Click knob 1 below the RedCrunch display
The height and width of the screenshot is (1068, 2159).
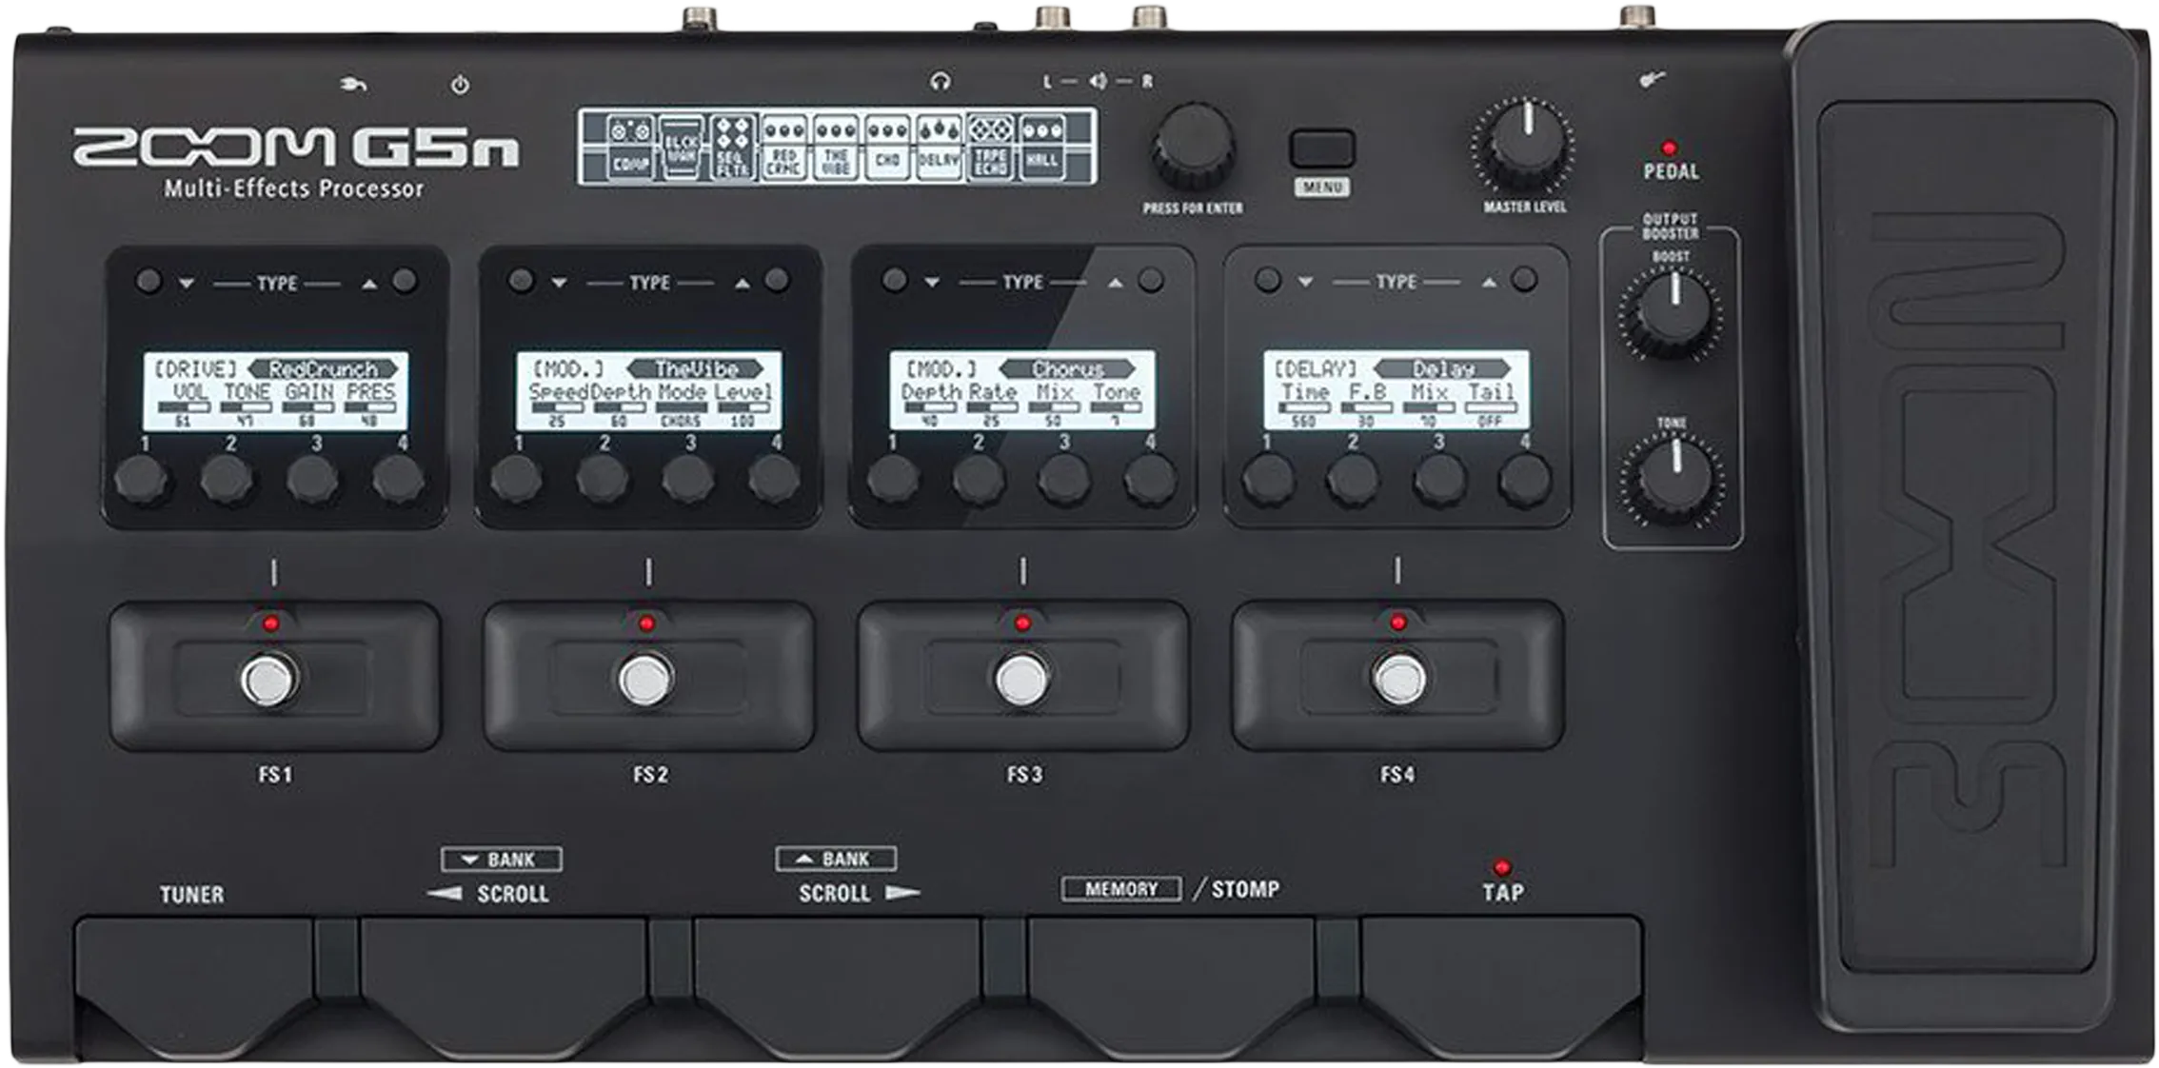pos(142,478)
